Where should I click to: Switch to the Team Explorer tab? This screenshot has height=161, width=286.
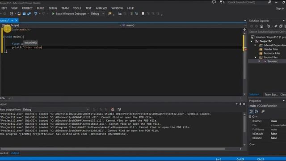click(271, 94)
